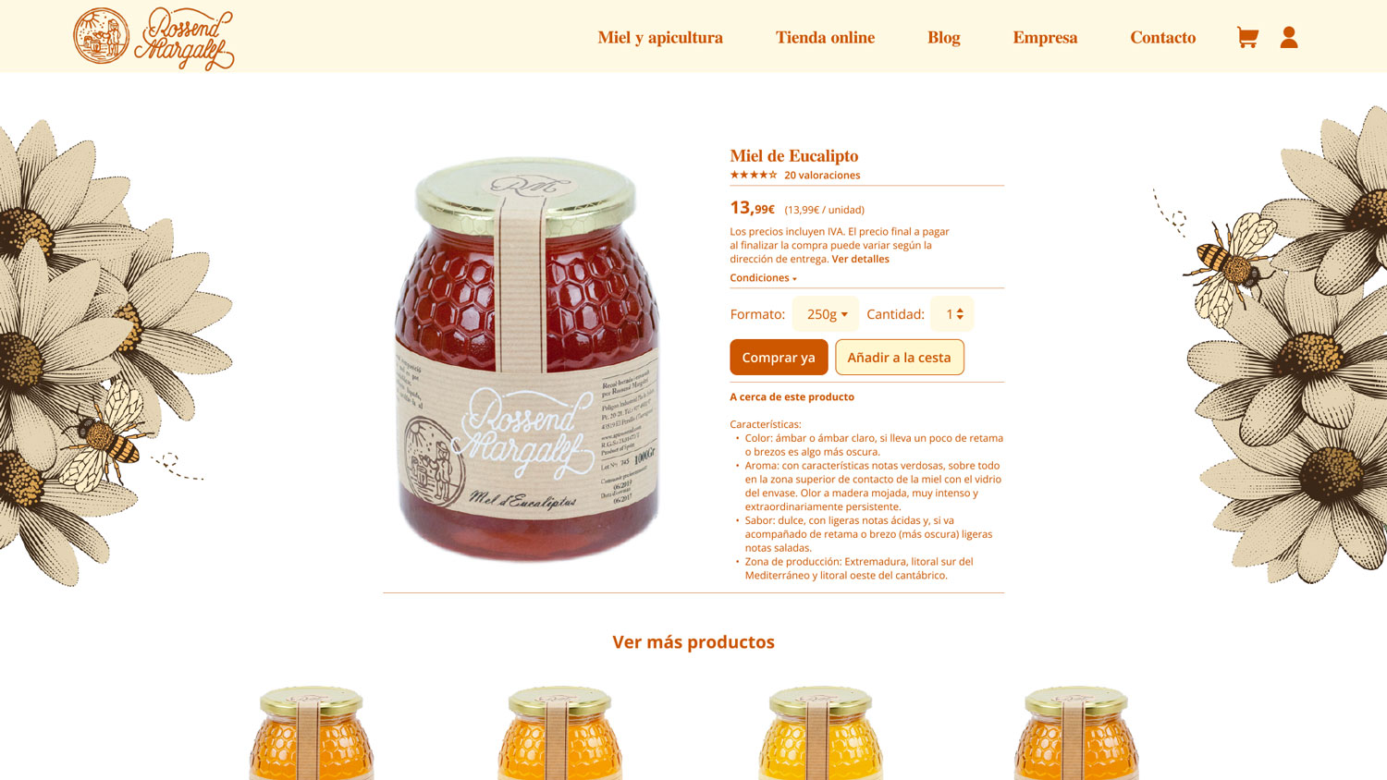Click the star rating icons
The width and height of the screenshot is (1387, 780).
click(754, 175)
